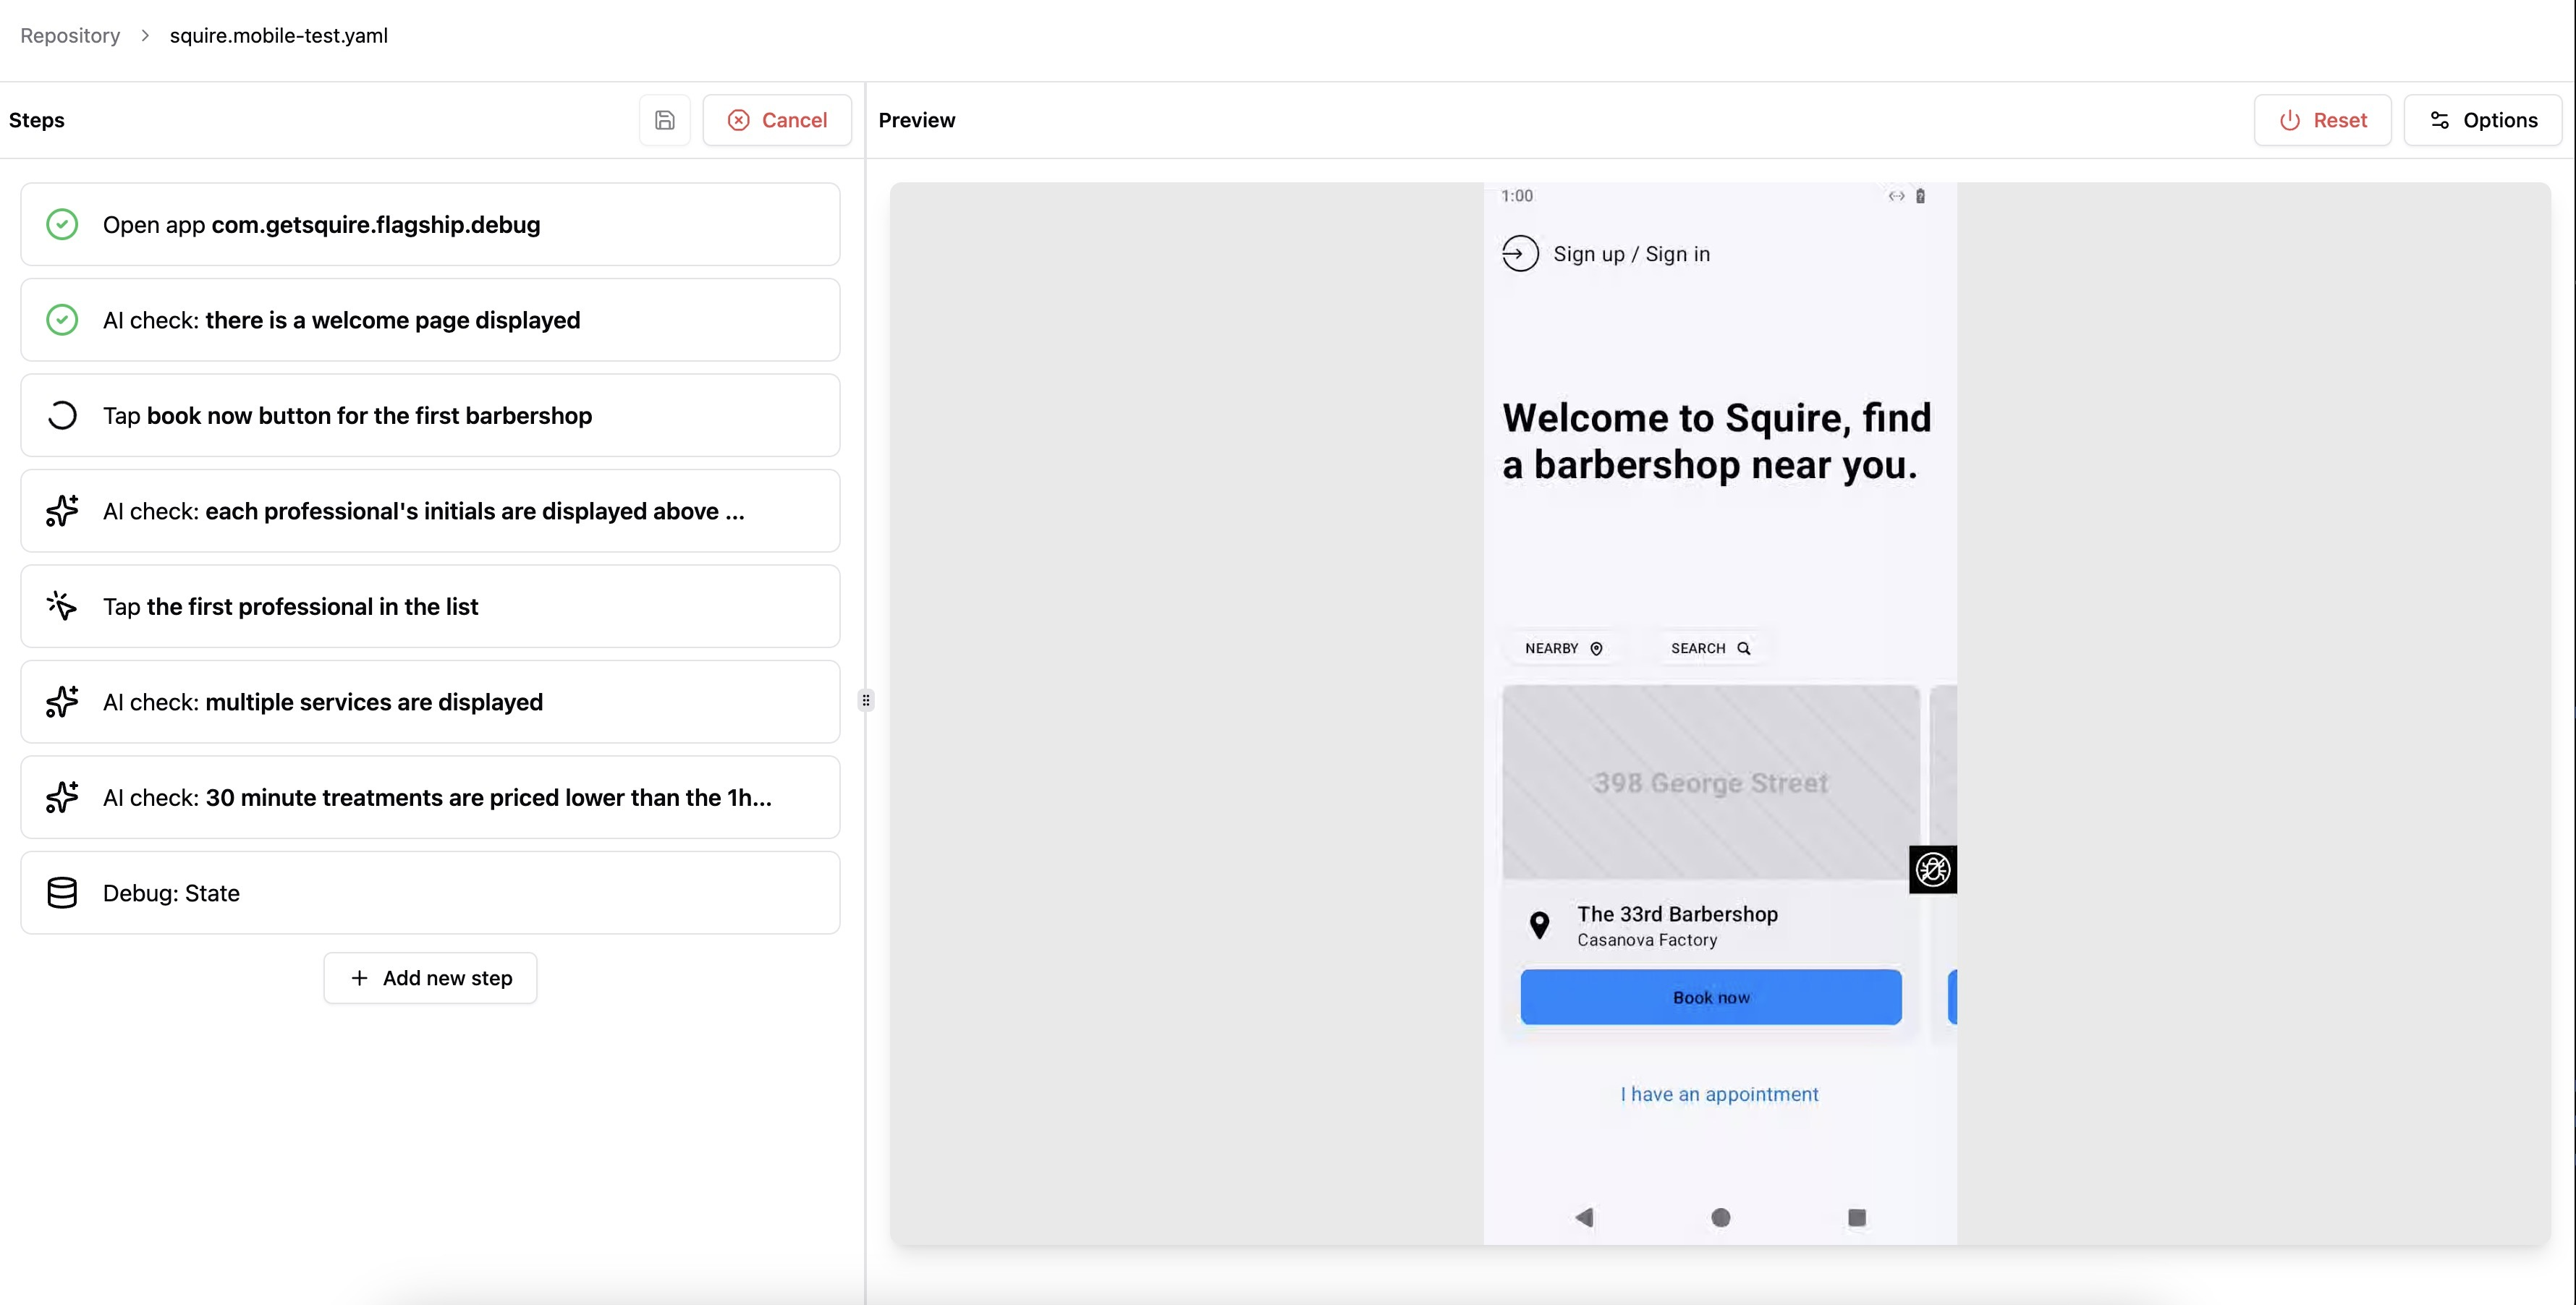Click database icon on Debug State step

click(62, 893)
